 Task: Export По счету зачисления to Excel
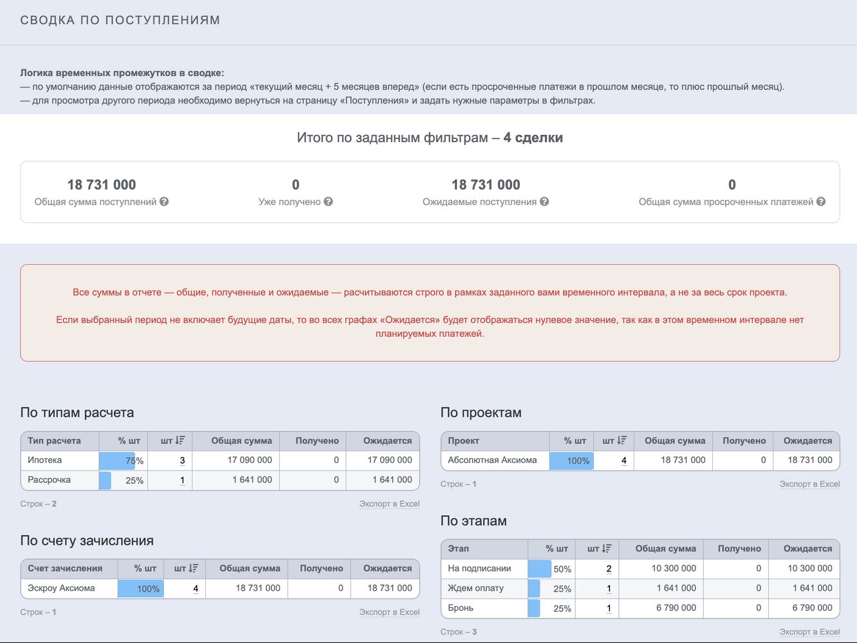pyautogui.click(x=389, y=612)
